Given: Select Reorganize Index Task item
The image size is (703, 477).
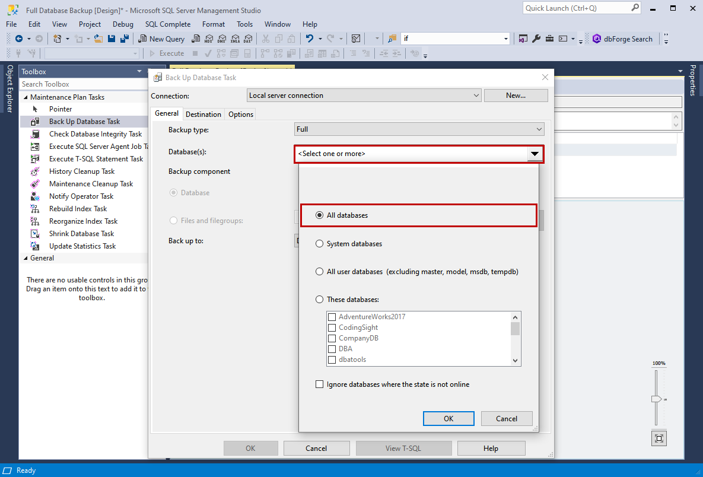Looking at the screenshot, I should [84, 221].
